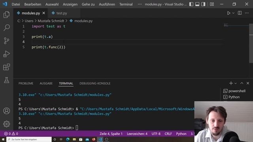
Task: Customize layout icon in title bar
Action: (212, 4)
